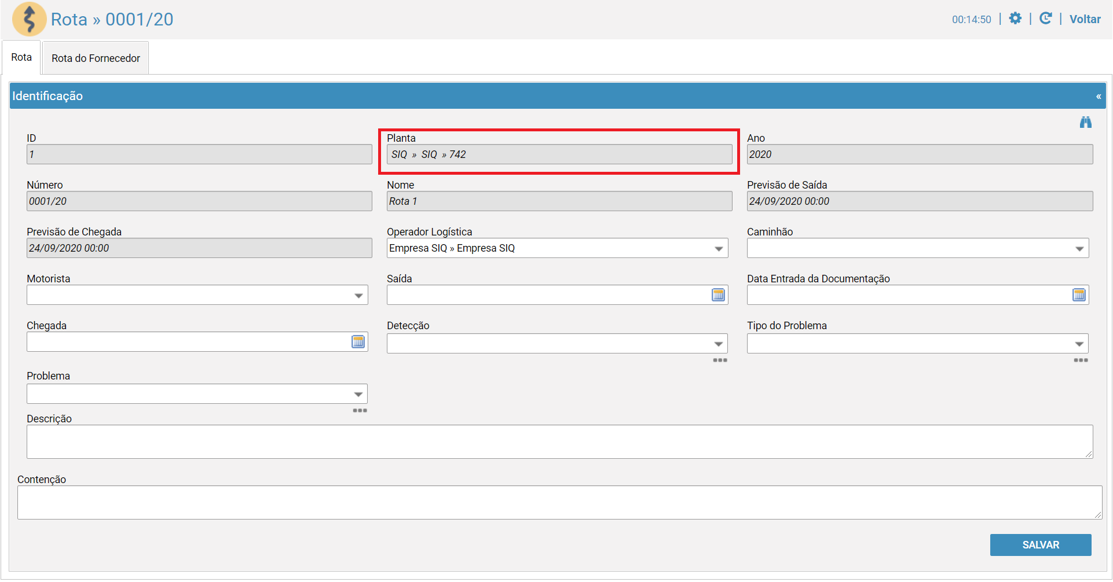This screenshot has width=1113, height=582.
Task: Open Detecção more options ellipsis
Action: pyautogui.click(x=720, y=360)
